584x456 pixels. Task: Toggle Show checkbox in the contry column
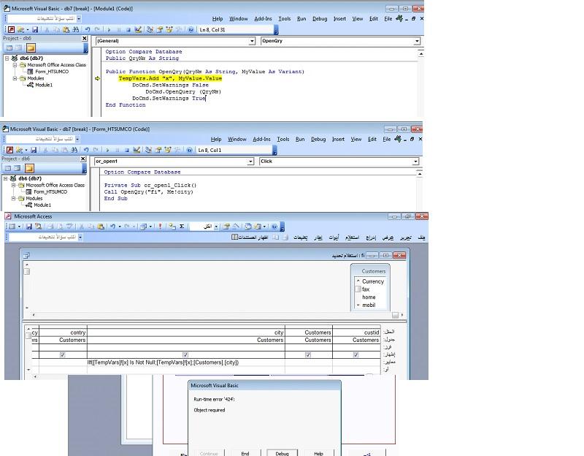pos(63,355)
